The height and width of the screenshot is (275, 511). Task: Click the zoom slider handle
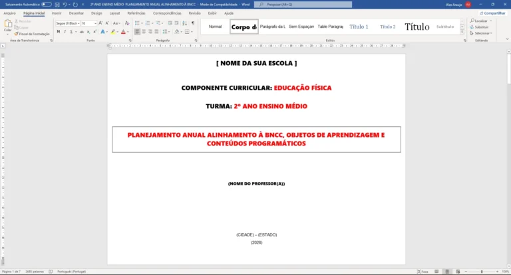pyautogui.click(x=482, y=272)
